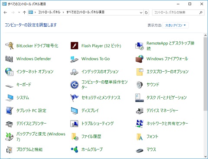Click the scrollbar down arrow
The width and height of the screenshot is (208, 159).
(205, 156)
